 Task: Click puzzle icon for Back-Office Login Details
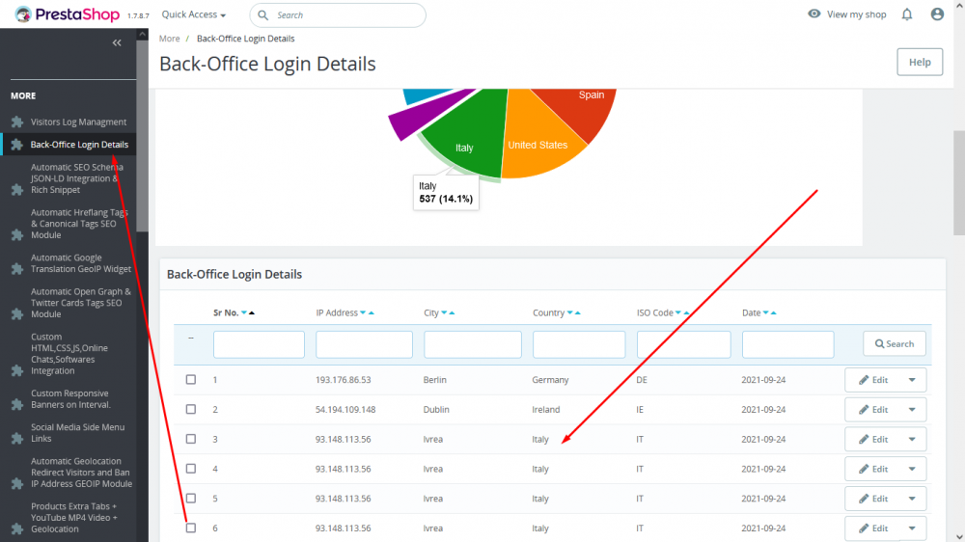click(17, 145)
